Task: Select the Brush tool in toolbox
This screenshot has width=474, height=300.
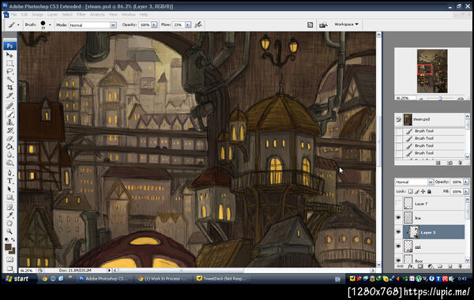Action: 9,114
